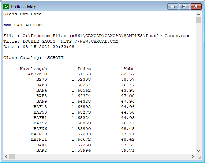Click index value 1.66672
This screenshot has width=205, height=163.
click(x=81, y=139)
